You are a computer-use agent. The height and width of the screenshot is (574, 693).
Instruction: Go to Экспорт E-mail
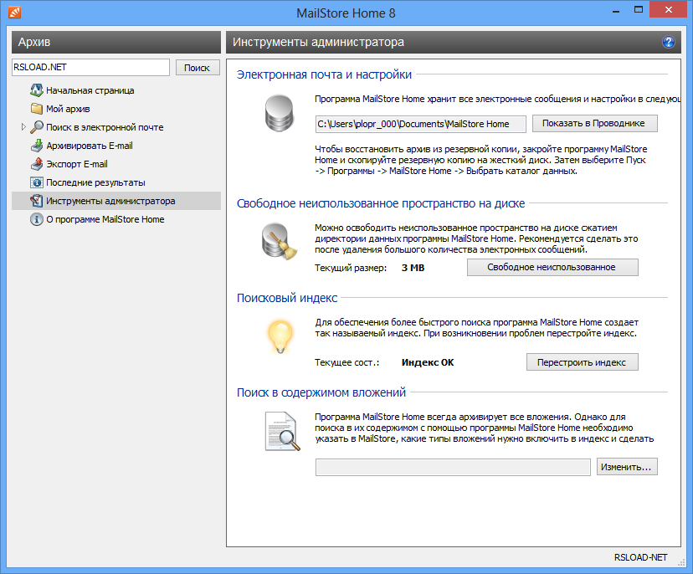(x=77, y=164)
